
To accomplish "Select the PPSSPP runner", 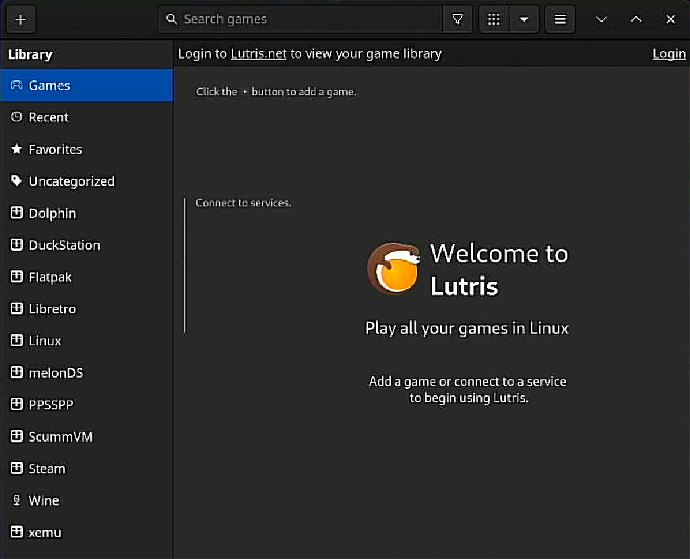I will [x=51, y=405].
